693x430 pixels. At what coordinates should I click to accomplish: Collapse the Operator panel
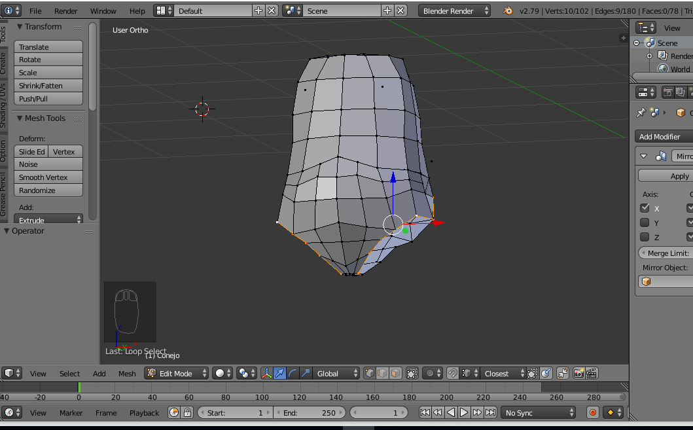point(7,230)
